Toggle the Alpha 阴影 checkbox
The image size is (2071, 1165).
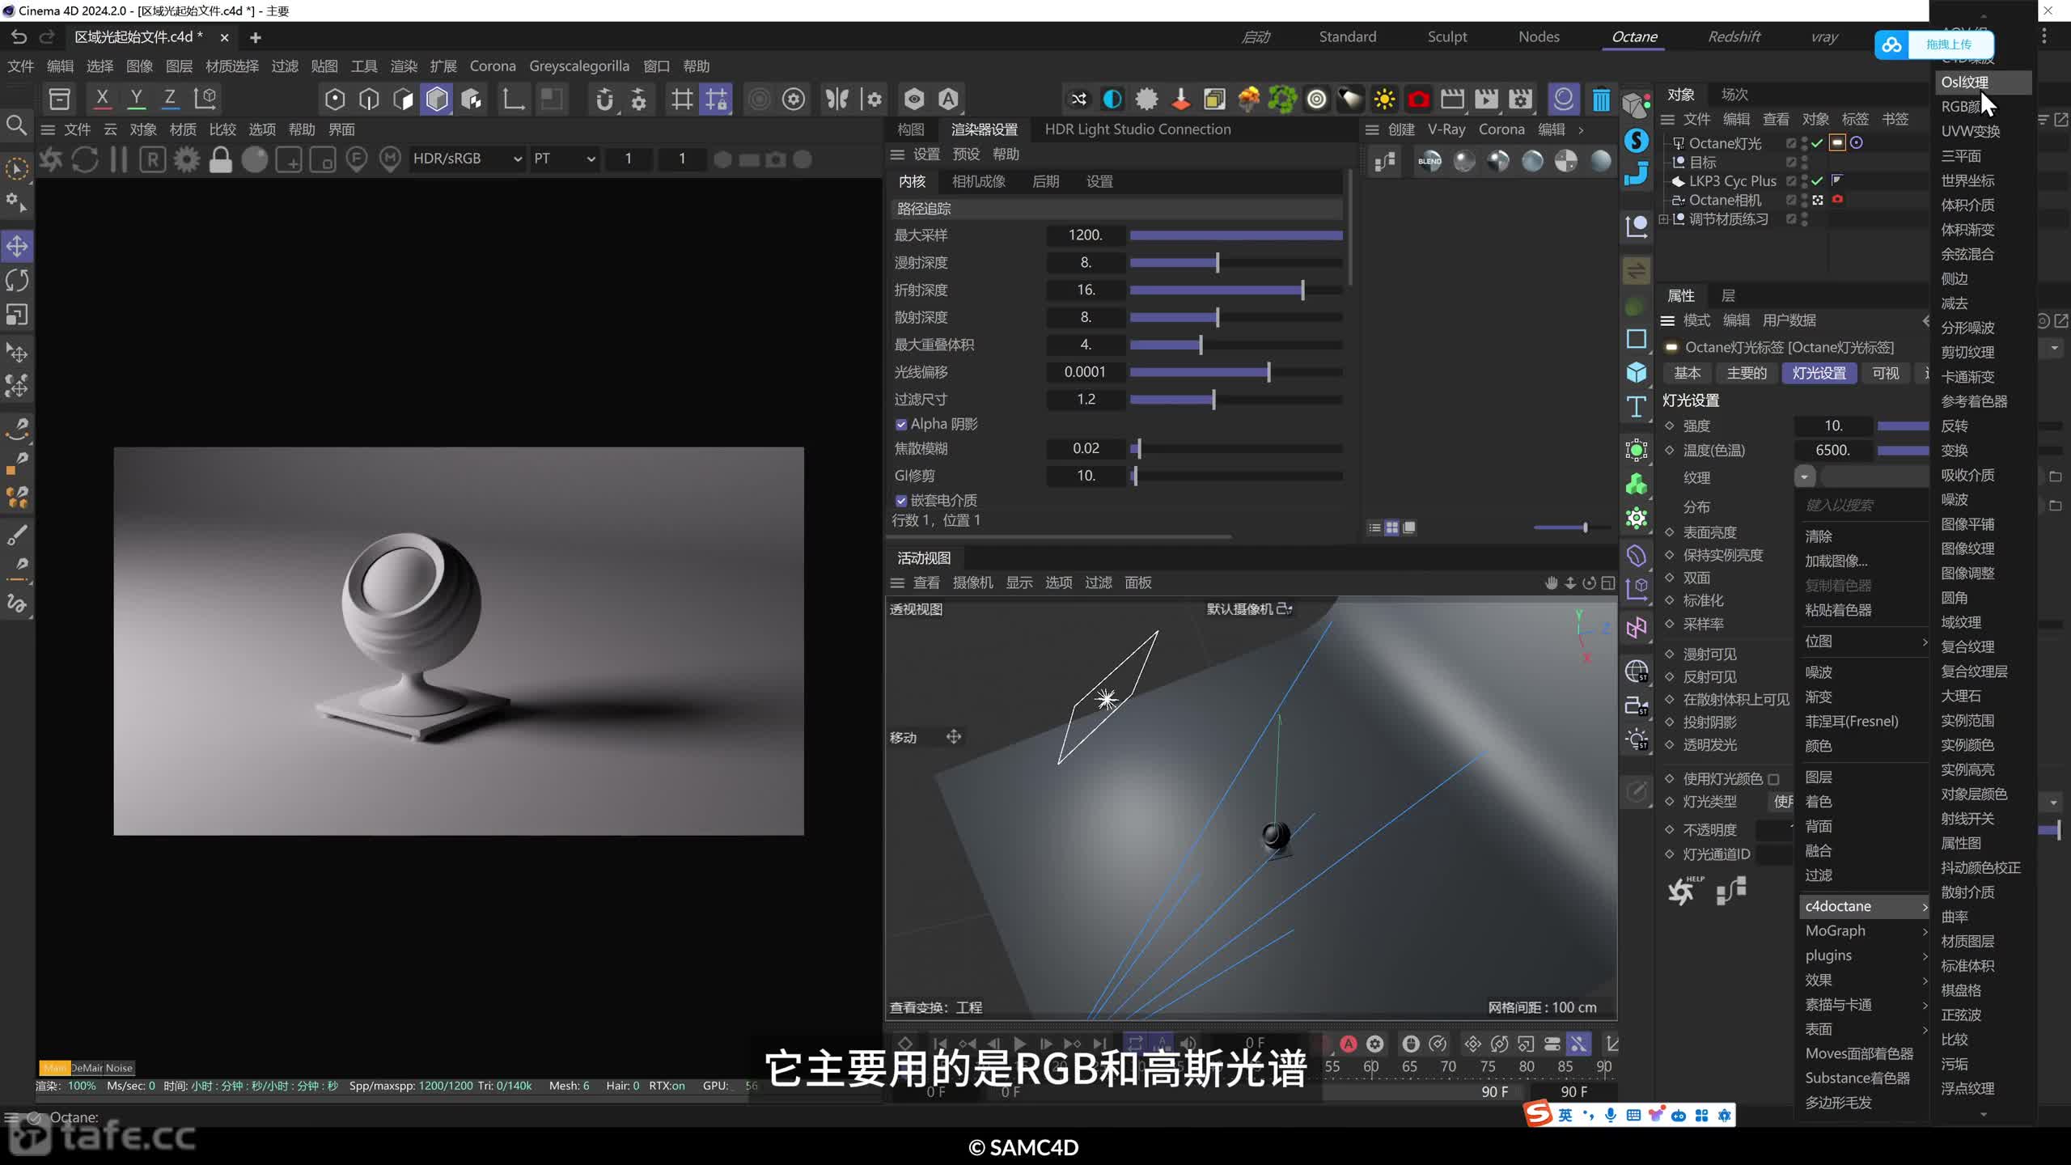(901, 425)
